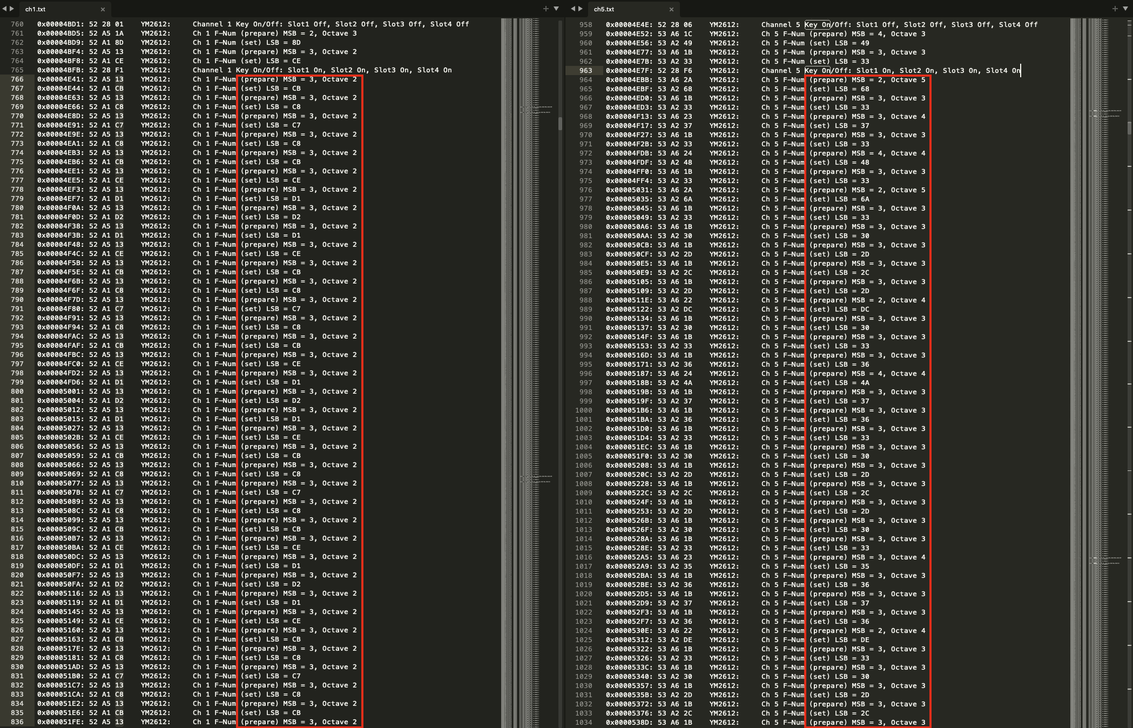Open the tab list dropdown in the ch5.txt pane
The height and width of the screenshot is (728, 1133).
tap(1125, 9)
